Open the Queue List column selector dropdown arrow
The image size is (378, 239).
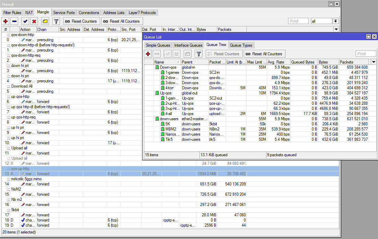[x=374, y=62]
